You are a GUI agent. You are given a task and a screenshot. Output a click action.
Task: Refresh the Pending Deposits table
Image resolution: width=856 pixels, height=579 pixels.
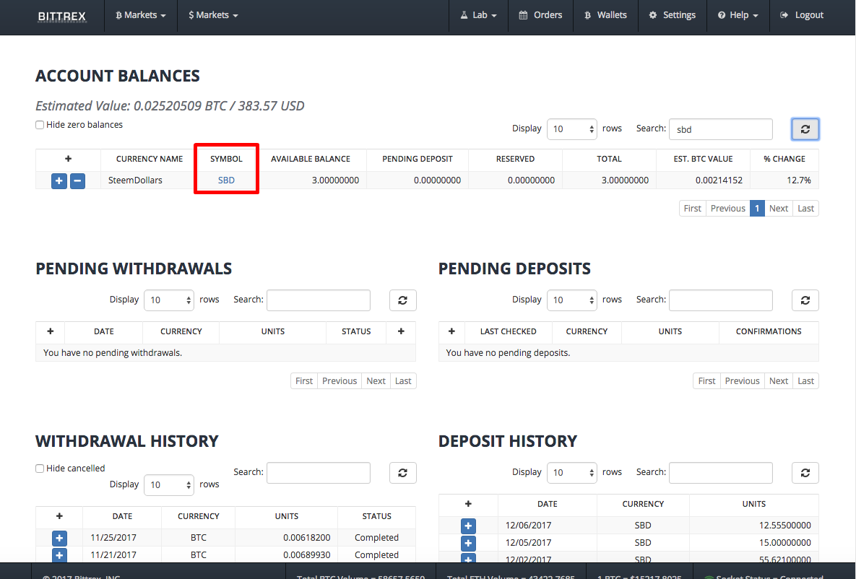pos(805,300)
